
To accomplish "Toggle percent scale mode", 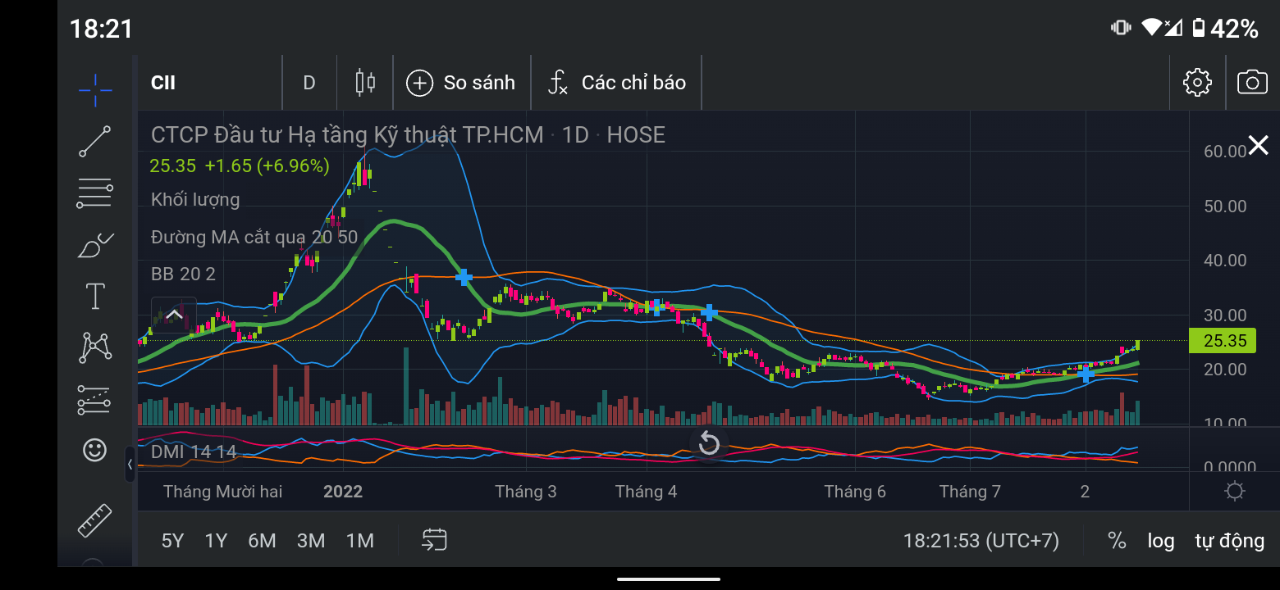I will click(x=1117, y=541).
